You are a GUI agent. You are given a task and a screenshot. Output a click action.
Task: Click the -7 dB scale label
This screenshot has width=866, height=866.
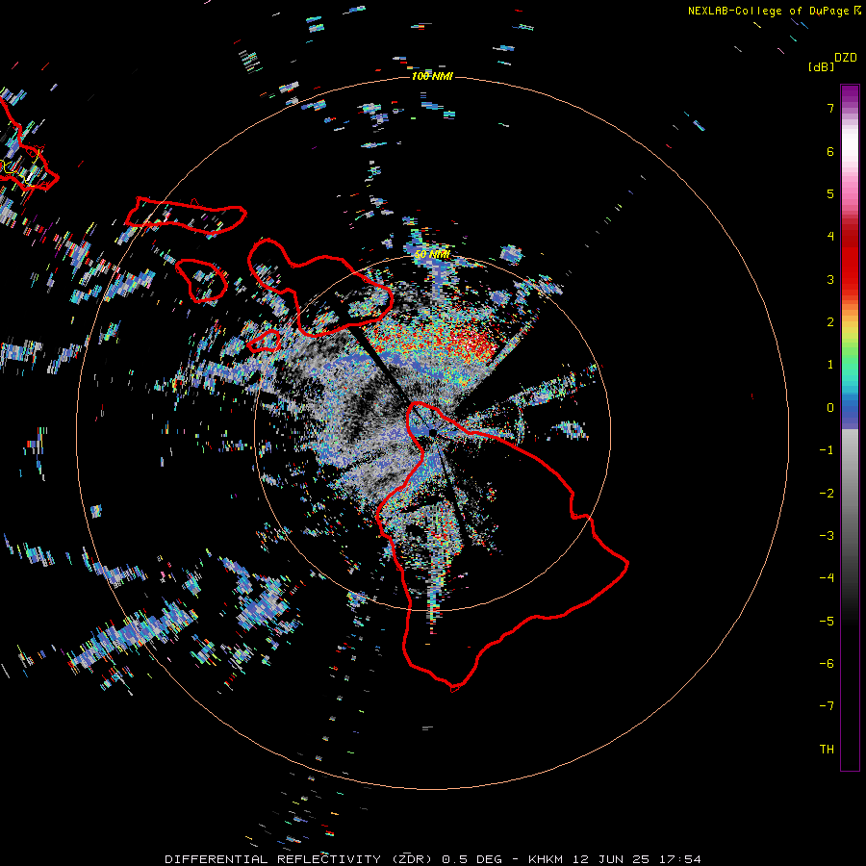click(x=827, y=706)
